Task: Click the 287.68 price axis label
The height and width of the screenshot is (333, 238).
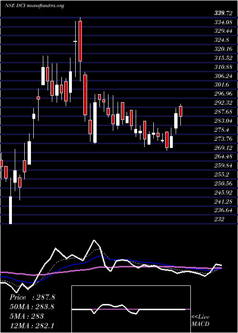Action: point(223,112)
